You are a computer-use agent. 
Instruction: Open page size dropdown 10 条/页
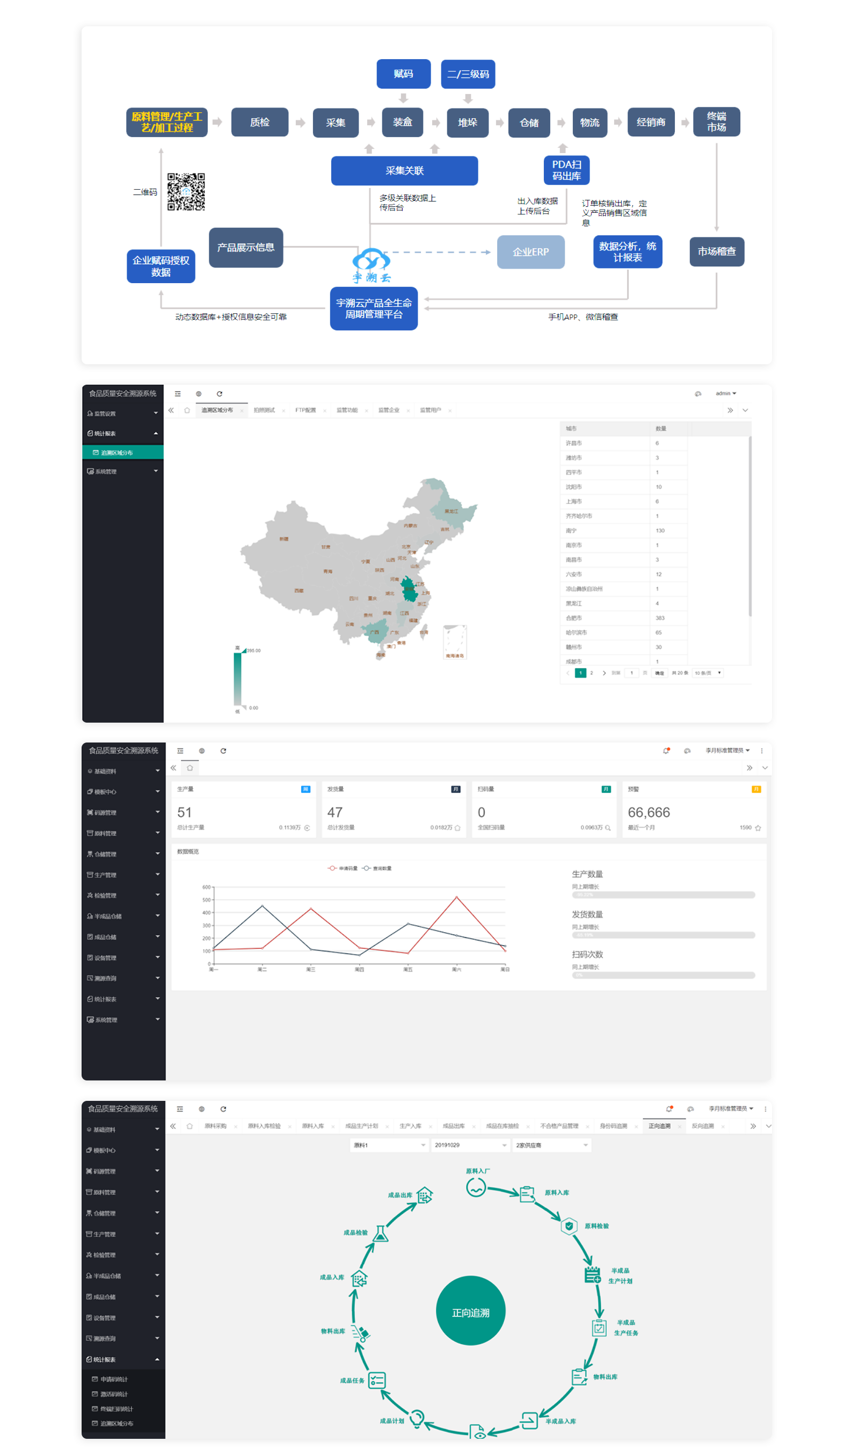coord(708,673)
